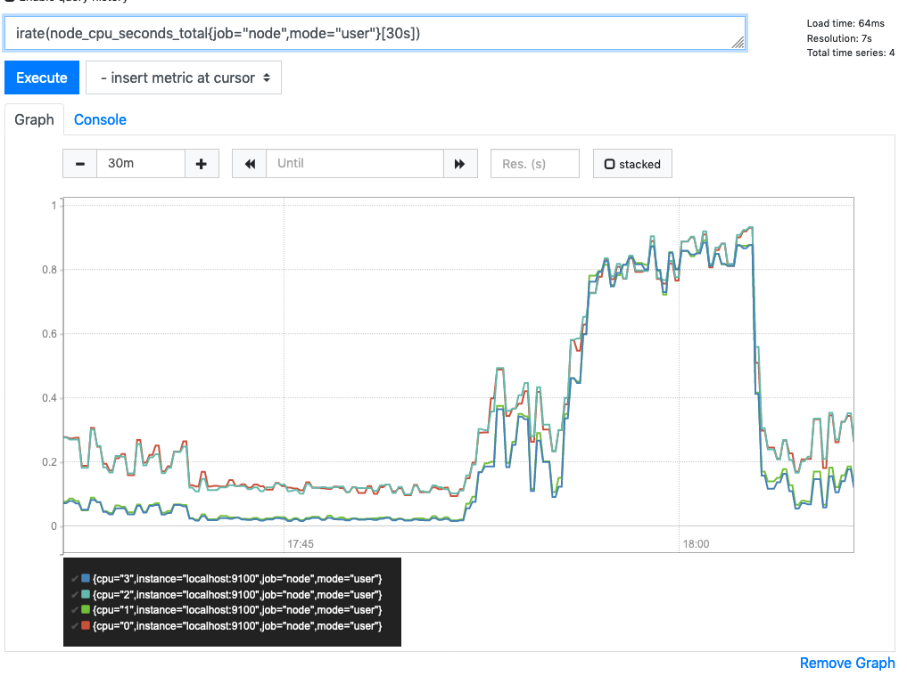Click the plus button to increase range

(x=202, y=164)
